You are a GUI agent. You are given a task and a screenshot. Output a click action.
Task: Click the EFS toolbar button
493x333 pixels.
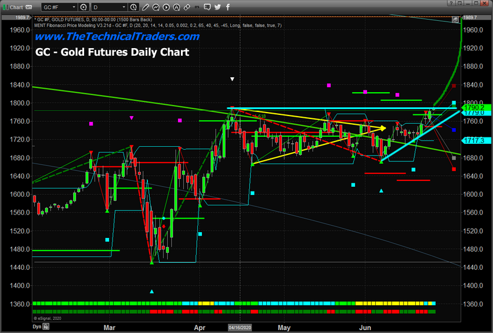197,7
